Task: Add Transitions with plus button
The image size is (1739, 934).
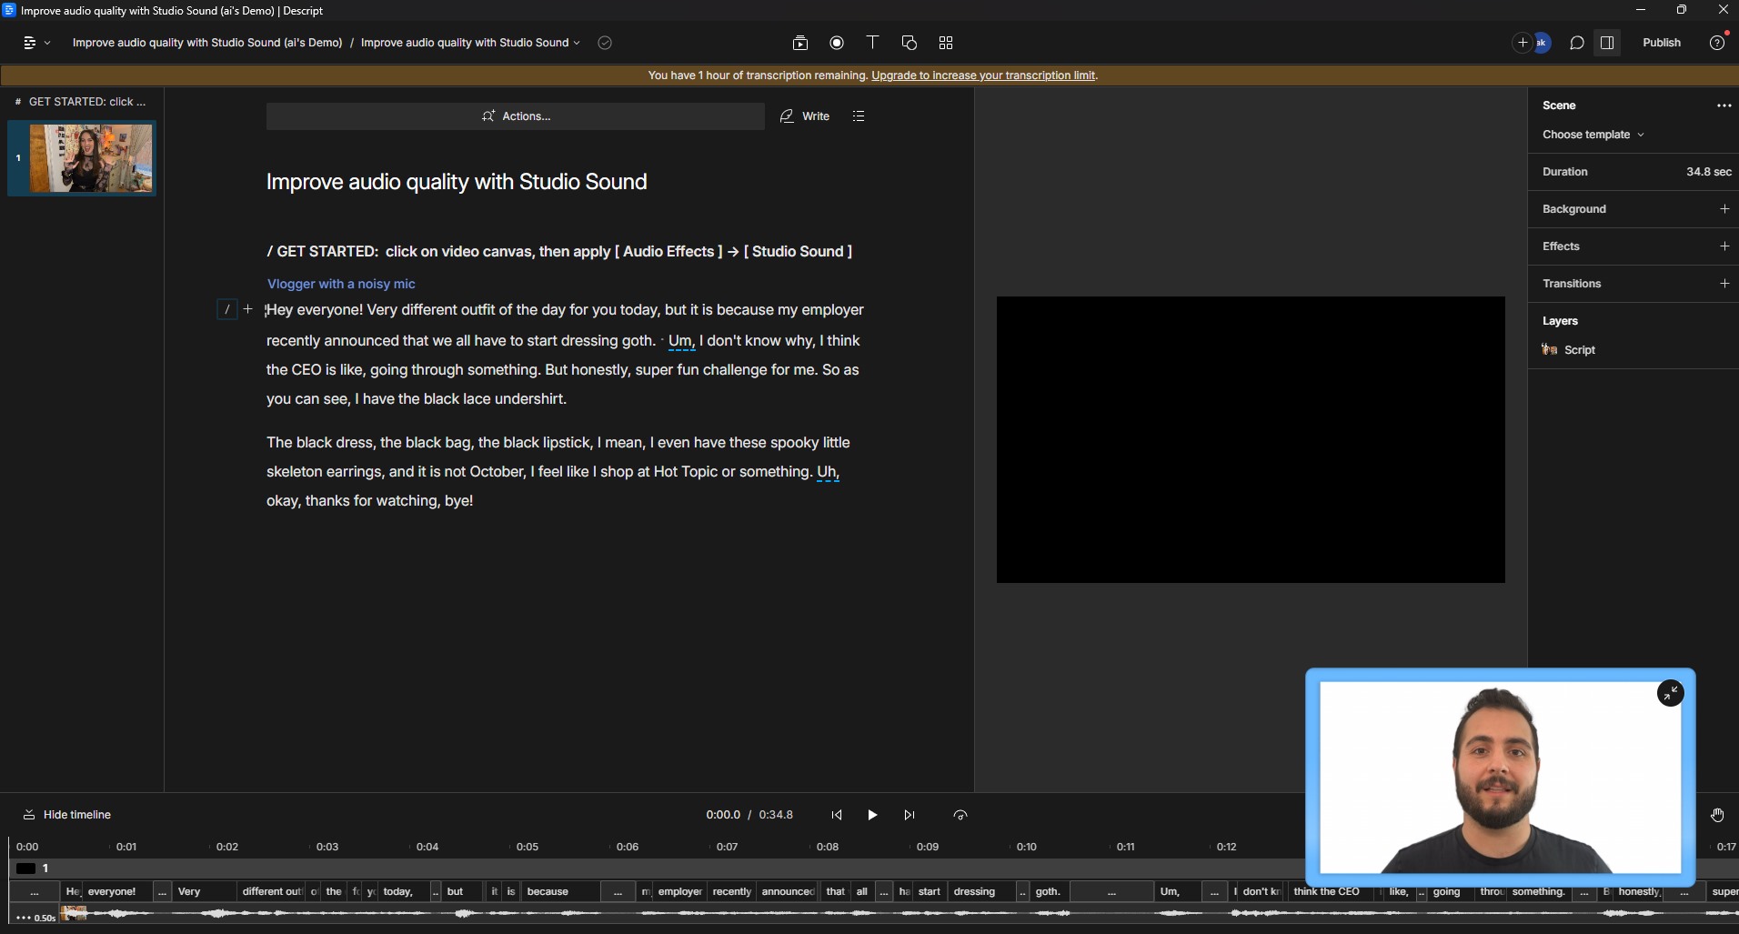Action: [x=1724, y=284]
